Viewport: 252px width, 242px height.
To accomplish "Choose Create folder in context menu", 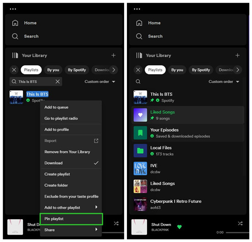I will 71,185.
